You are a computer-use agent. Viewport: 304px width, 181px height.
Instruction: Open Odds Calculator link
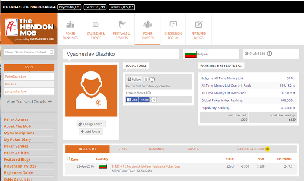tap(18, 179)
